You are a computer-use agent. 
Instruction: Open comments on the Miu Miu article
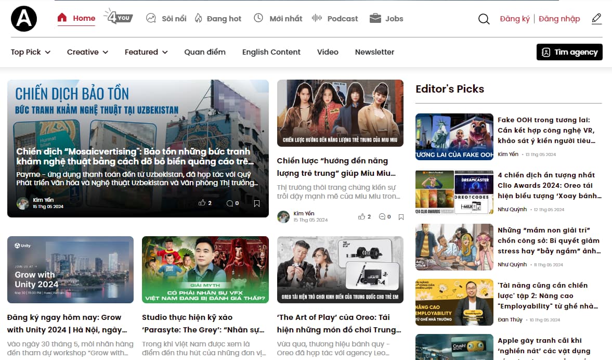pos(382,216)
